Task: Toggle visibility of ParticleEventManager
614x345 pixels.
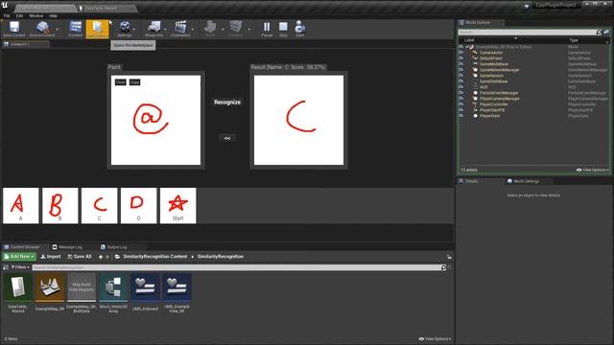Action: (x=460, y=93)
